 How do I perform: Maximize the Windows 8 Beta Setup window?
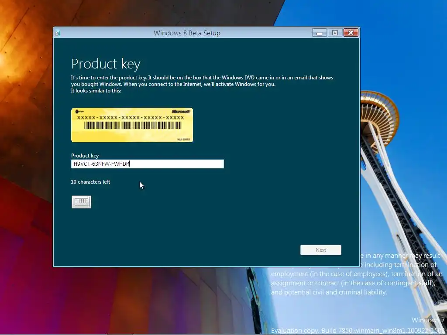point(335,33)
